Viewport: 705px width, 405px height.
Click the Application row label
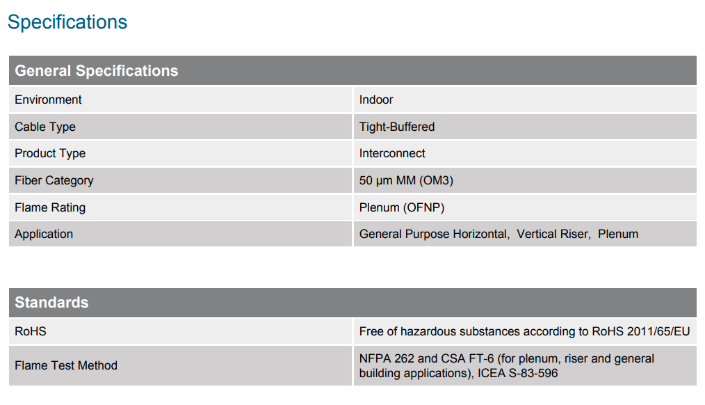click(x=44, y=234)
